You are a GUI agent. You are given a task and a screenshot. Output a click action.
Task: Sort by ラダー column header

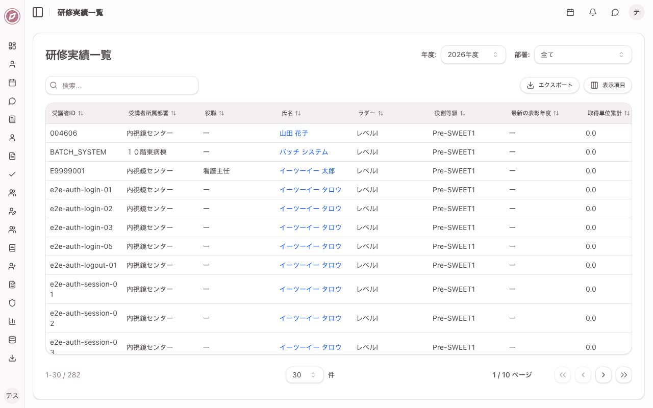coord(371,113)
